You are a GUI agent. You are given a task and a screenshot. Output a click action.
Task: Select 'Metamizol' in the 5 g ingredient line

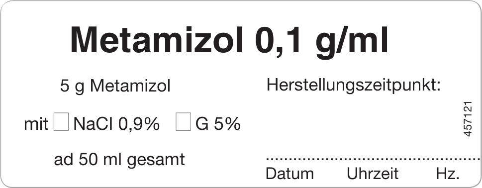130,87
